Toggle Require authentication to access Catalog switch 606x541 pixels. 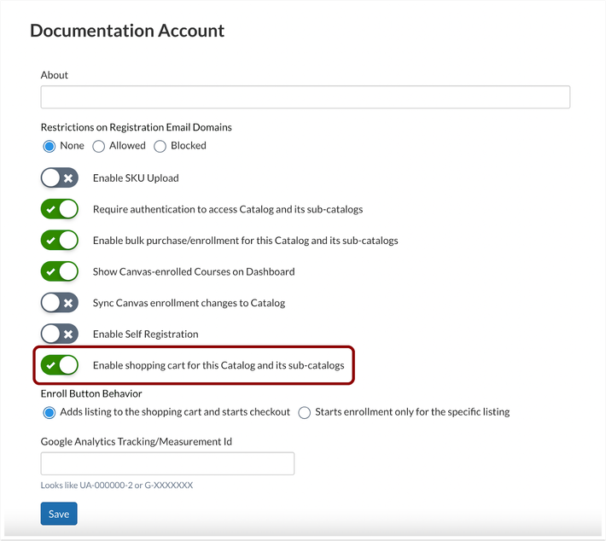(x=60, y=209)
